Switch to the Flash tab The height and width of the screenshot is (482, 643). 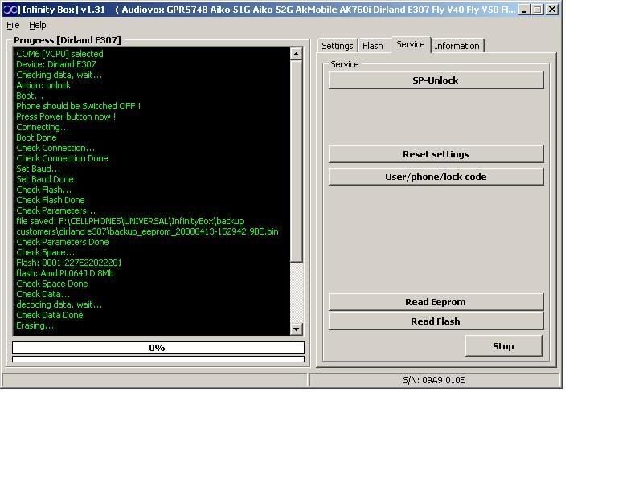(x=372, y=46)
